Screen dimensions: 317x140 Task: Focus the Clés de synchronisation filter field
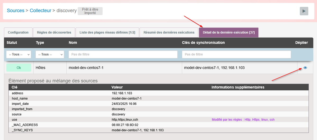point(236,54)
